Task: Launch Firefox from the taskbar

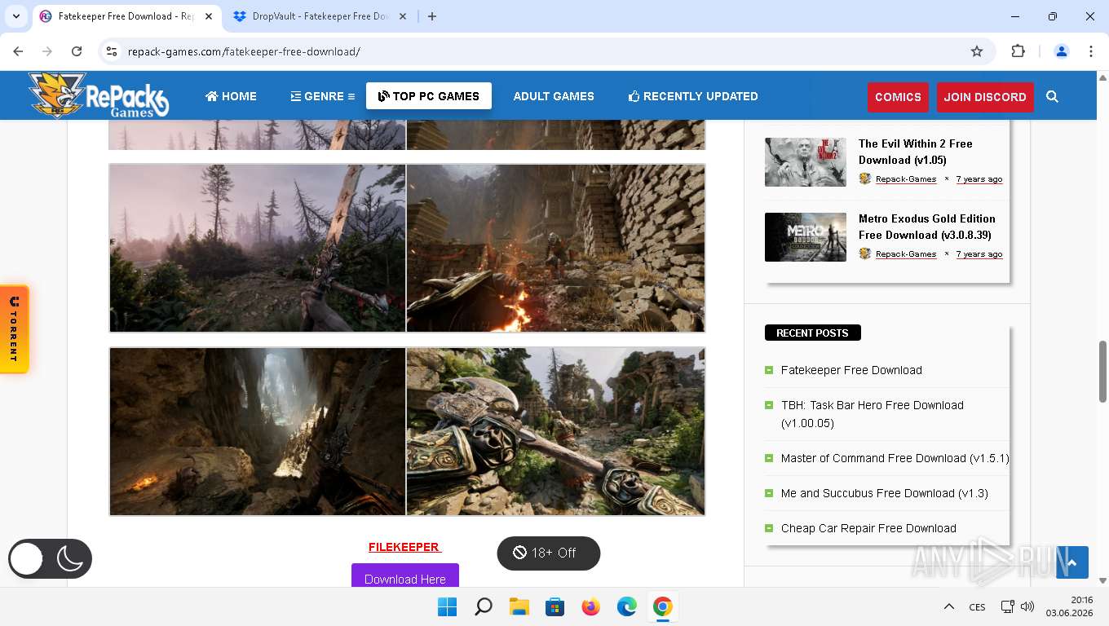Action: point(591,606)
